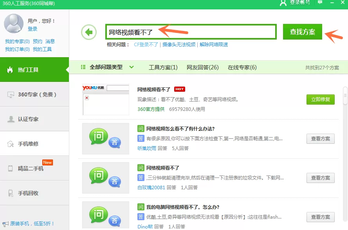Open 热门工具 in the sidebar
348x230 pixels.
click(34, 70)
